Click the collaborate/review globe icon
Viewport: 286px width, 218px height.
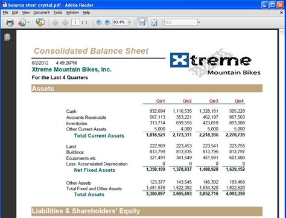click(x=40, y=22)
